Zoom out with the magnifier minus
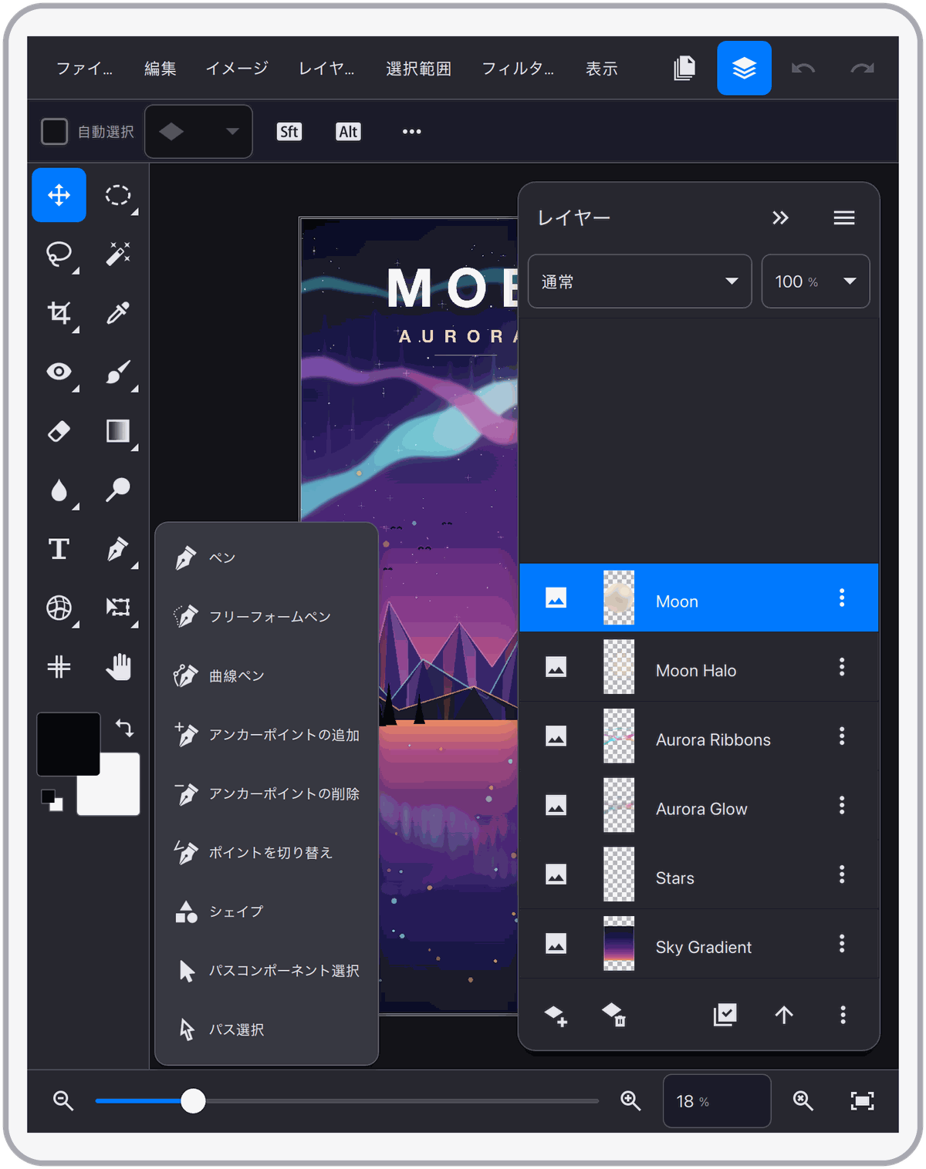This screenshot has height=1169, width=926. [63, 1101]
